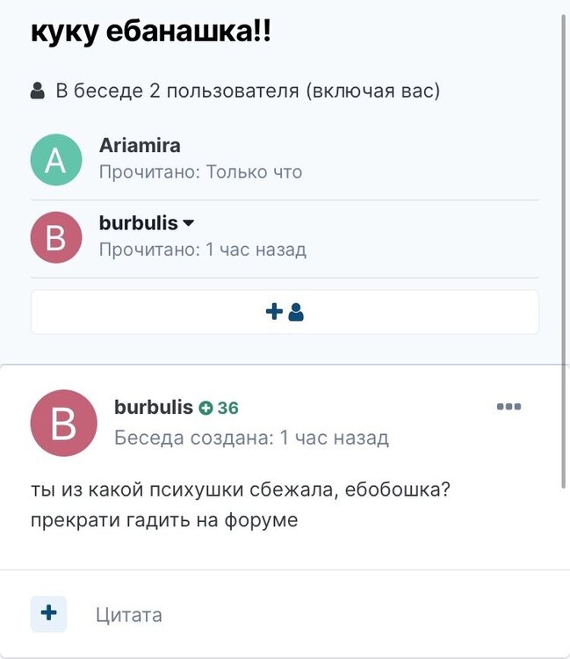This screenshot has width=570, height=659.
Task: Open burbulis avatar in participant list
Action: (x=56, y=237)
